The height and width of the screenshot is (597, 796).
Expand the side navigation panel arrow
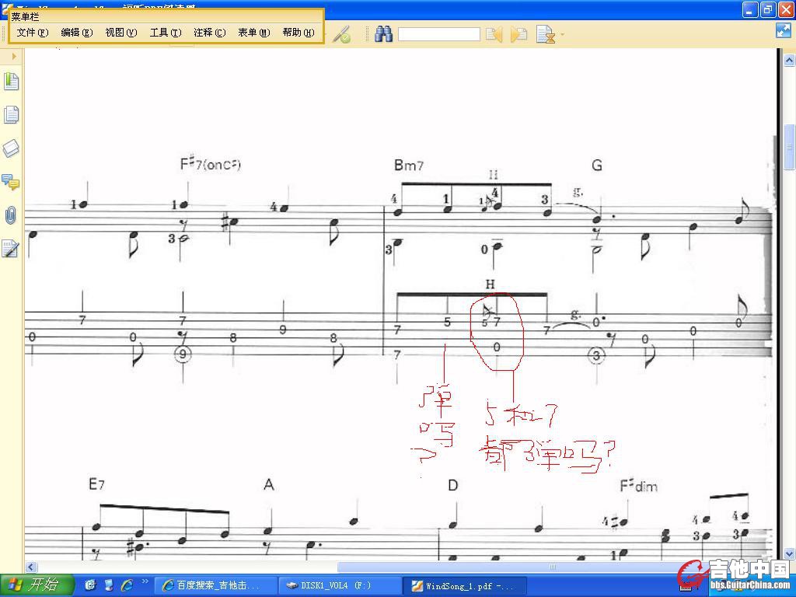(14, 56)
